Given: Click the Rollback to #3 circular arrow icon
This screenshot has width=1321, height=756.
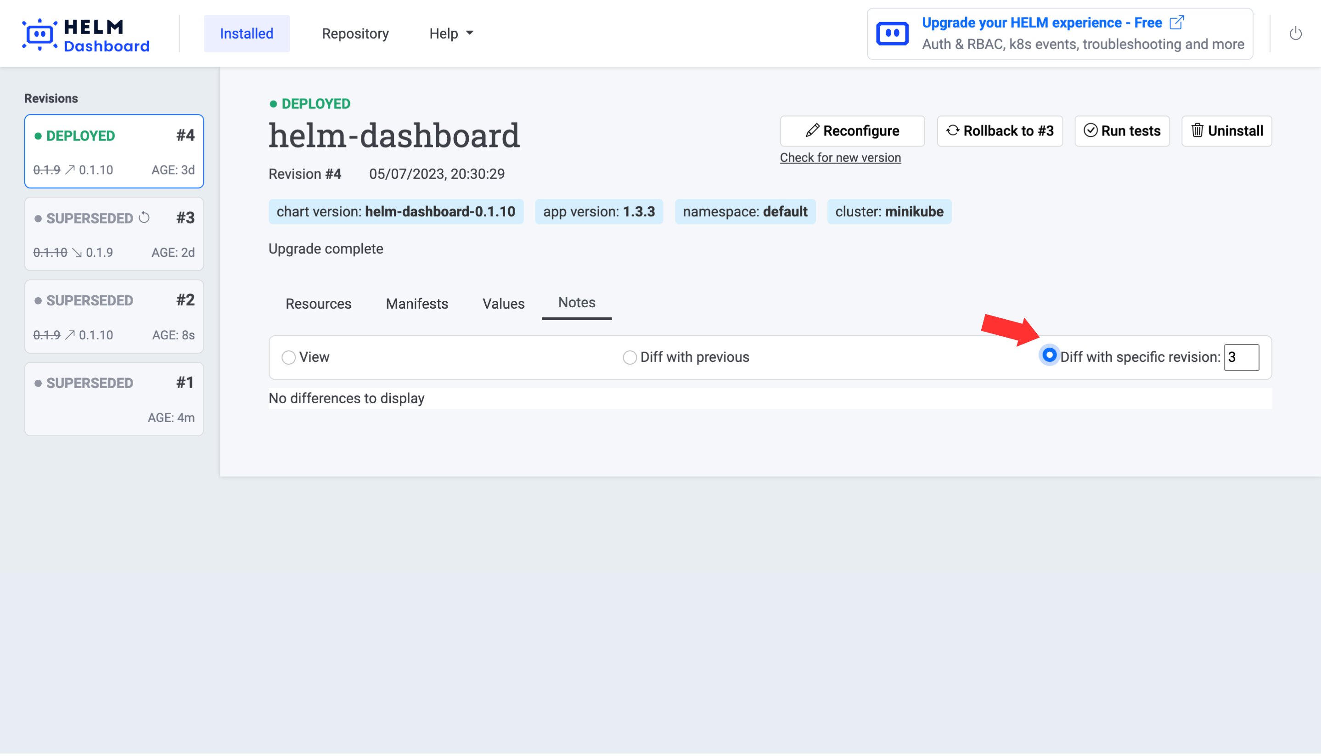Looking at the screenshot, I should coord(952,130).
